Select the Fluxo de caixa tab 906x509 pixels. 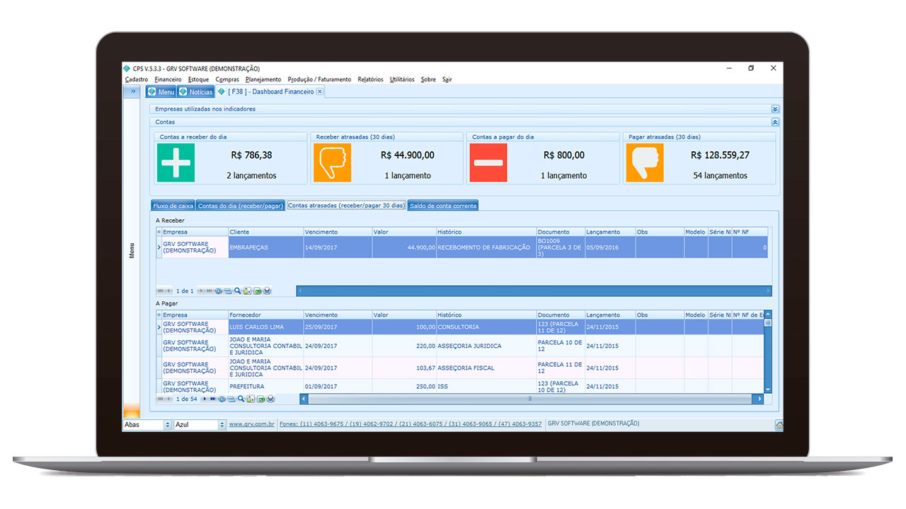(173, 206)
